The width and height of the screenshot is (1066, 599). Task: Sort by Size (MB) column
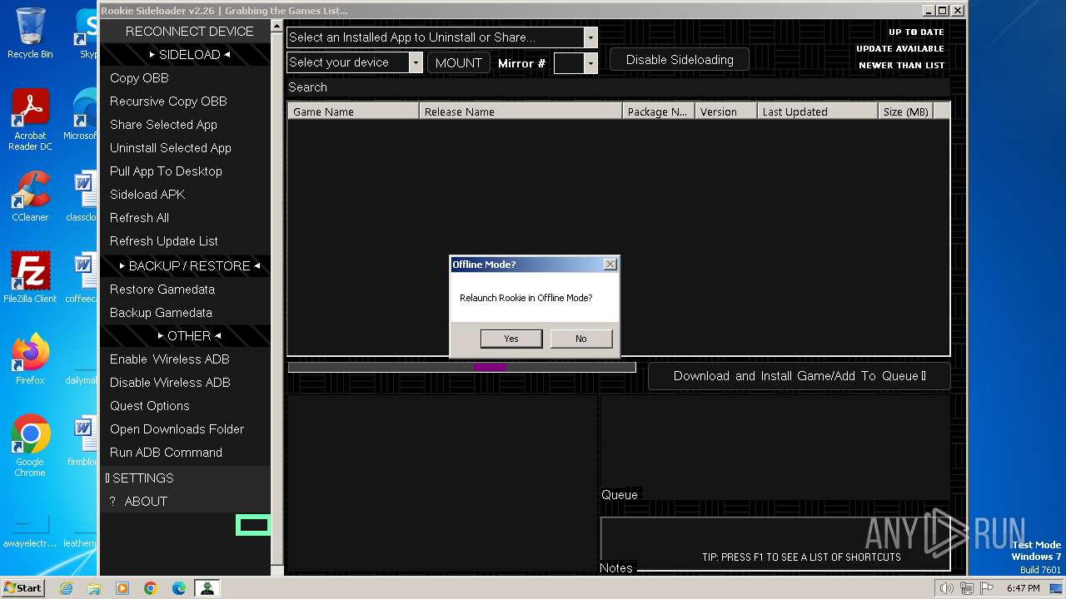pyautogui.click(x=906, y=111)
